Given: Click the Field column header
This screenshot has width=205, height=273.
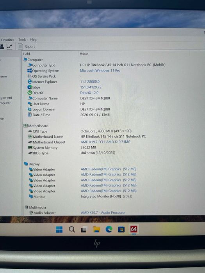Looking at the screenshot, I should (x=26, y=54).
